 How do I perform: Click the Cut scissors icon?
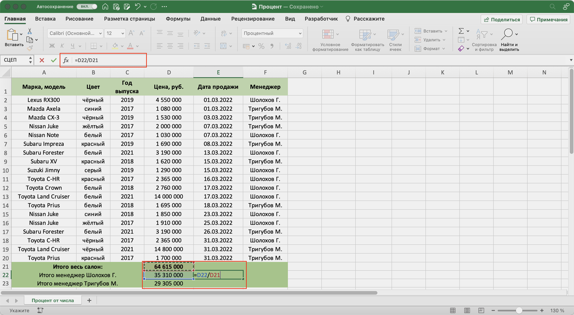coord(30,31)
